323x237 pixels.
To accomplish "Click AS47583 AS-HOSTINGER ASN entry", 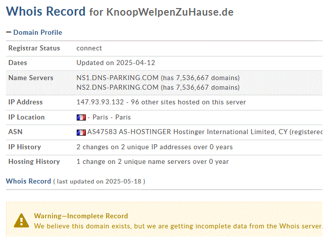I will pos(129,132).
